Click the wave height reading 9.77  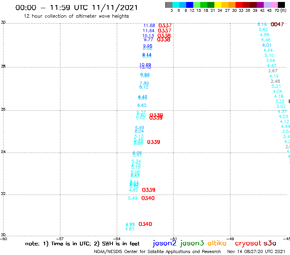pos(148,40)
